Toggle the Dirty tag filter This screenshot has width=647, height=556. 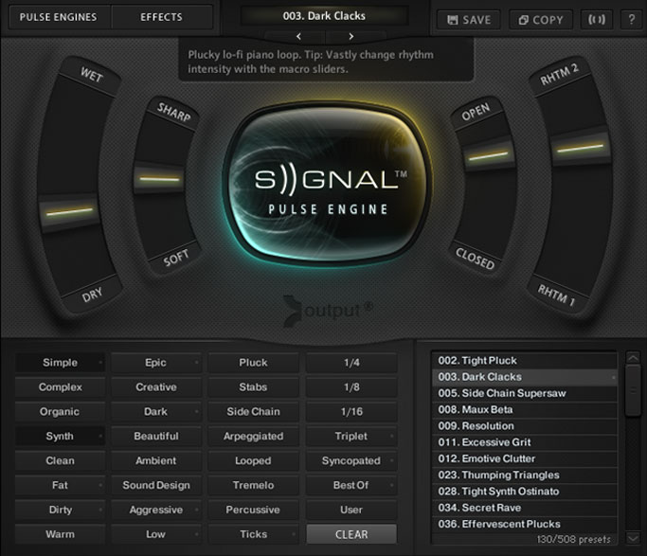[x=61, y=510]
